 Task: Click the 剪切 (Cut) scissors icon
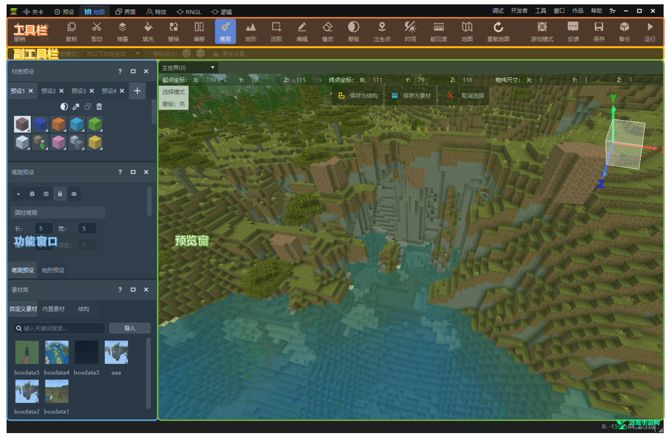point(97,31)
